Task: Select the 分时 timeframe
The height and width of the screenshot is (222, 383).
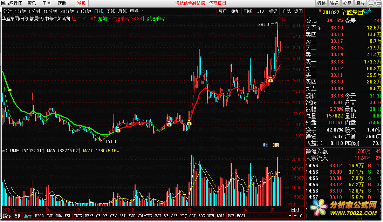Action: [7, 11]
